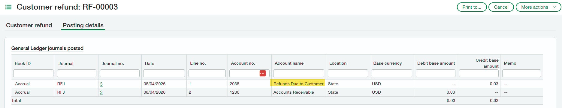
Task: Focus the Credit base amount filter field
Action: click(x=479, y=73)
